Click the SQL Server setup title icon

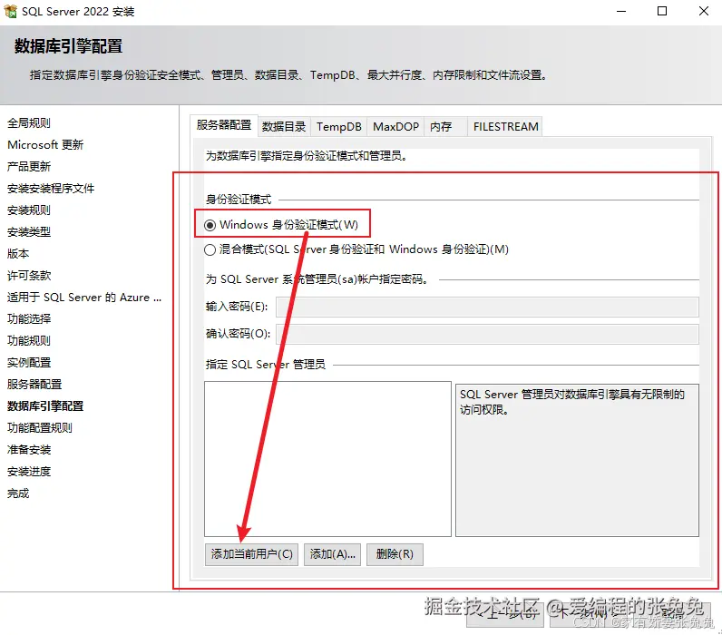[10, 12]
